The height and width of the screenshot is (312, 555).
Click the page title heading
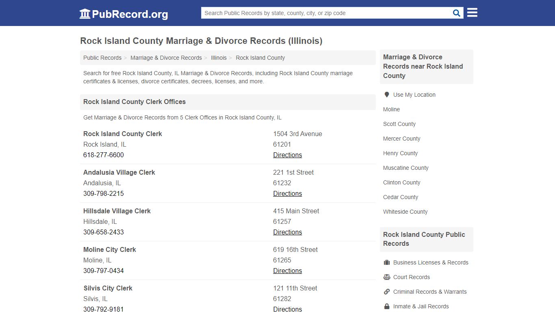201,41
